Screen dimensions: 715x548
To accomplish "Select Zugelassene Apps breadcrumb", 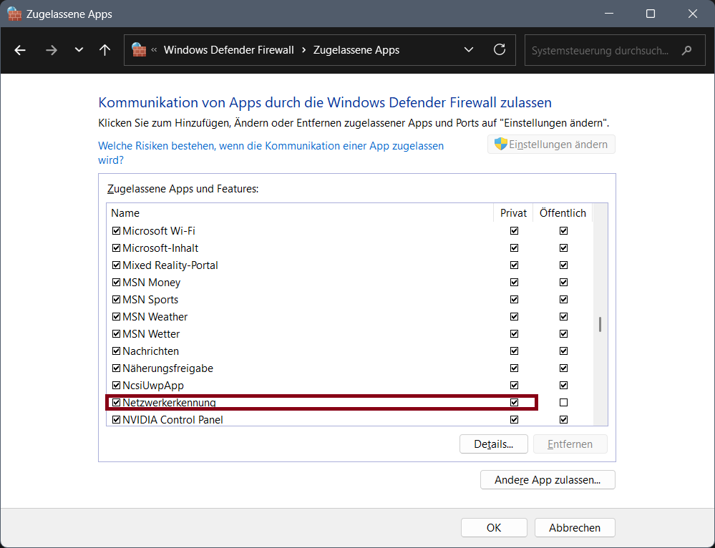I will coord(356,50).
